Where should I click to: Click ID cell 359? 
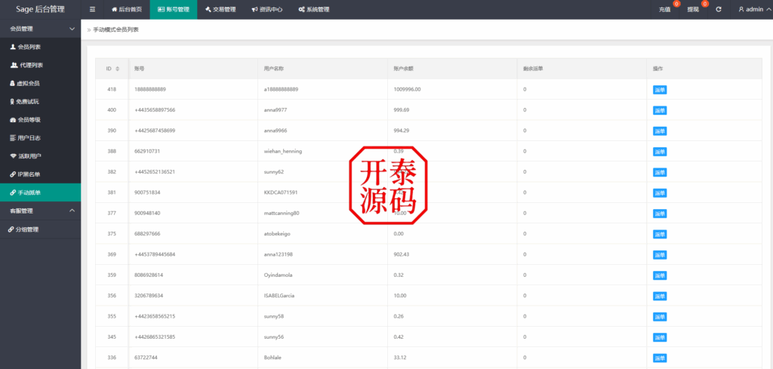(112, 275)
